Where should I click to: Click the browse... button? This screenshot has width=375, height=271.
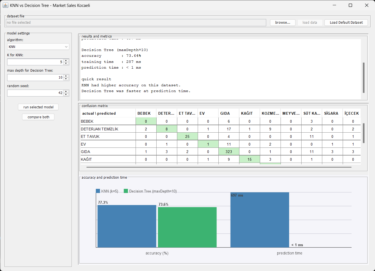click(283, 23)
